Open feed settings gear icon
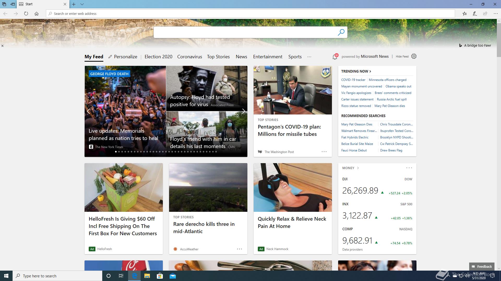This screenshot has width=501, height=281. (414, 56)
